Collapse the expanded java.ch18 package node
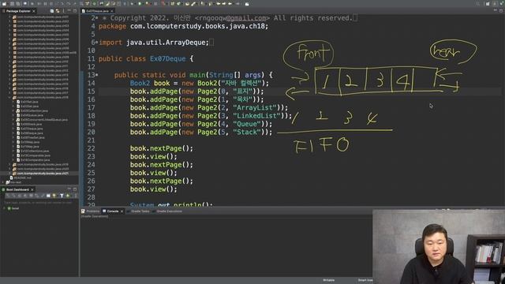505x284 pixels. tap(9, 97)
